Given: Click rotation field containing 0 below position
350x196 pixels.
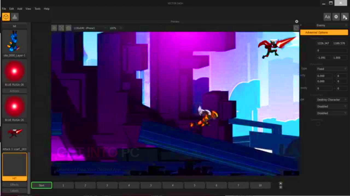Looking at the screenshot, I should 331,51.
